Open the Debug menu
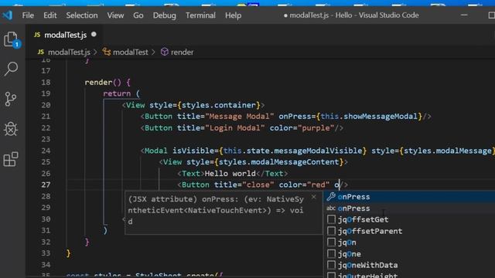The height and width of the screenshot is (278, 495). pyautogui.click(x=164, y=15)
